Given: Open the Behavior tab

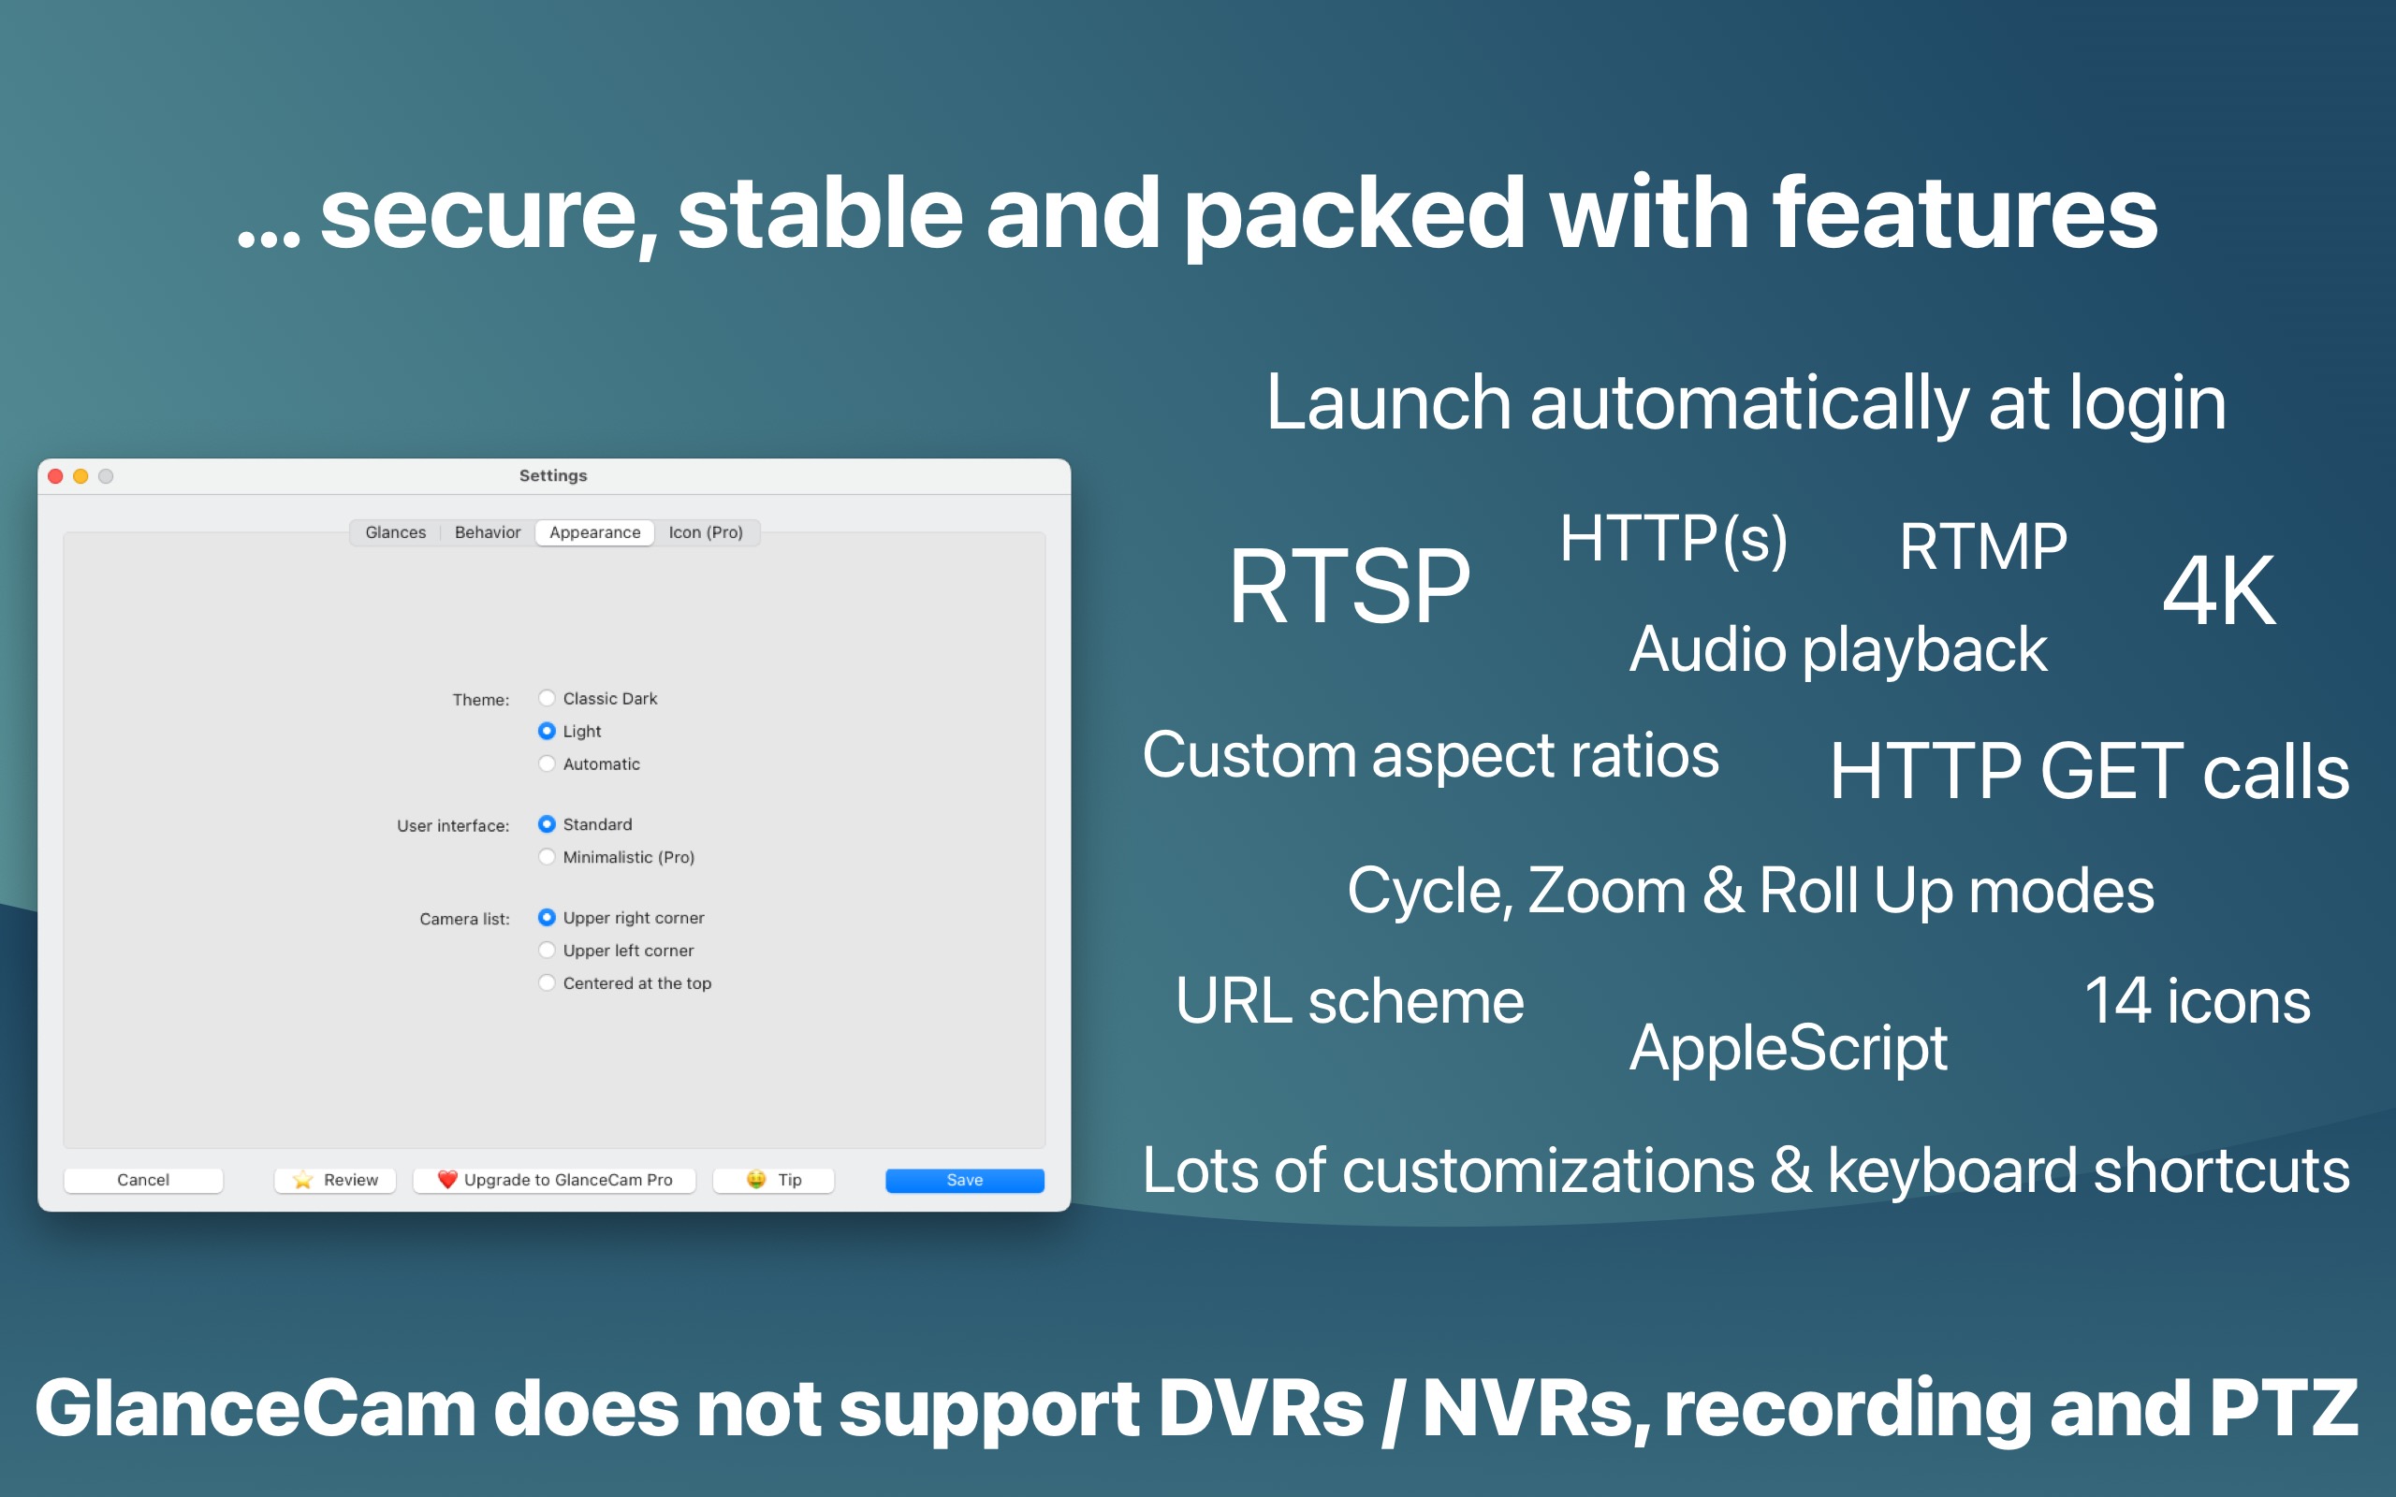Looking at the screenshot, I should [487, 532].
